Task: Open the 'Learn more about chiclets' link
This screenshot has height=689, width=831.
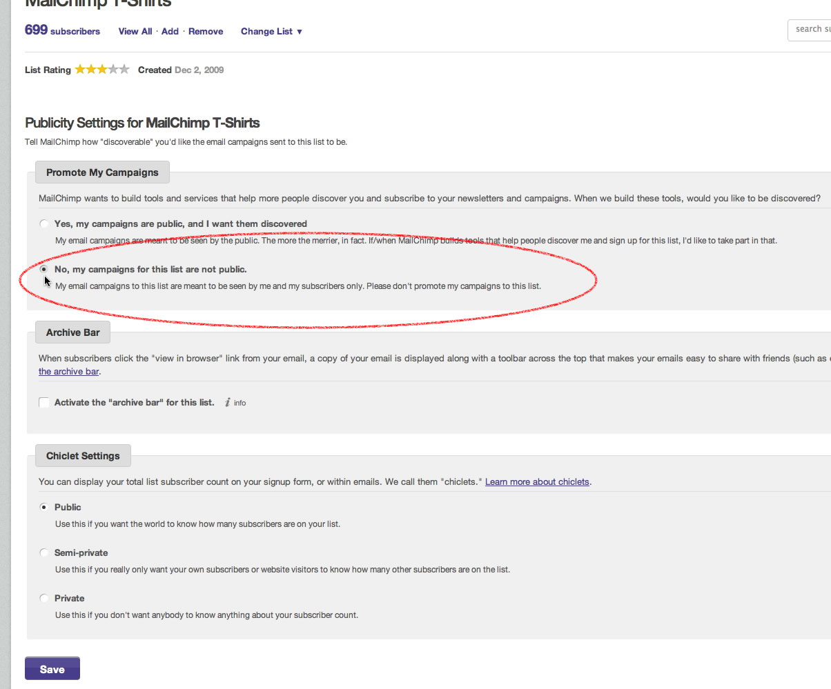Action: (x=537, y=482)
